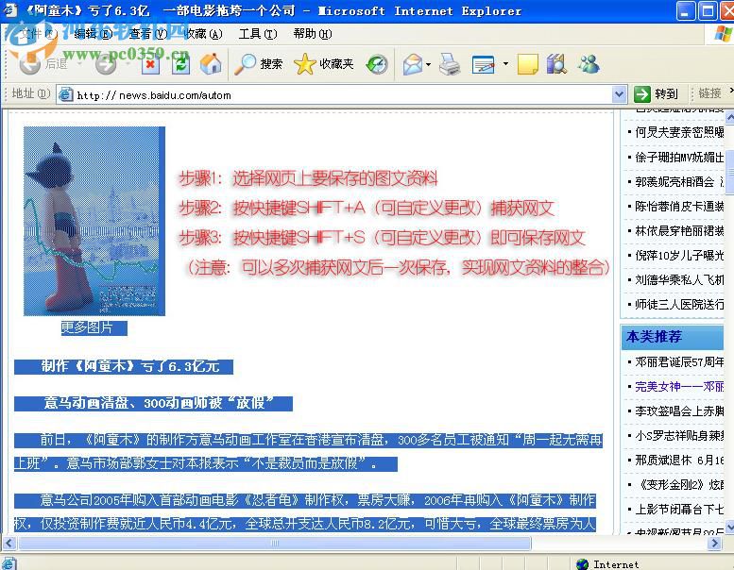734x570 pixels.
Task: Click the IE icon in status bar
Action: pyautogui.click(x=9, y=564)
